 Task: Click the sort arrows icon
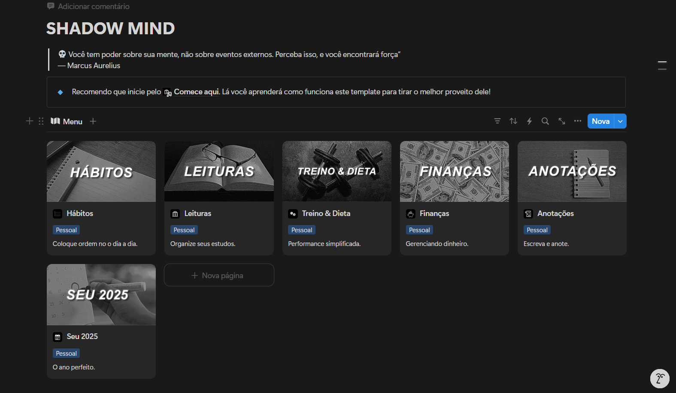tap(513, 121)
